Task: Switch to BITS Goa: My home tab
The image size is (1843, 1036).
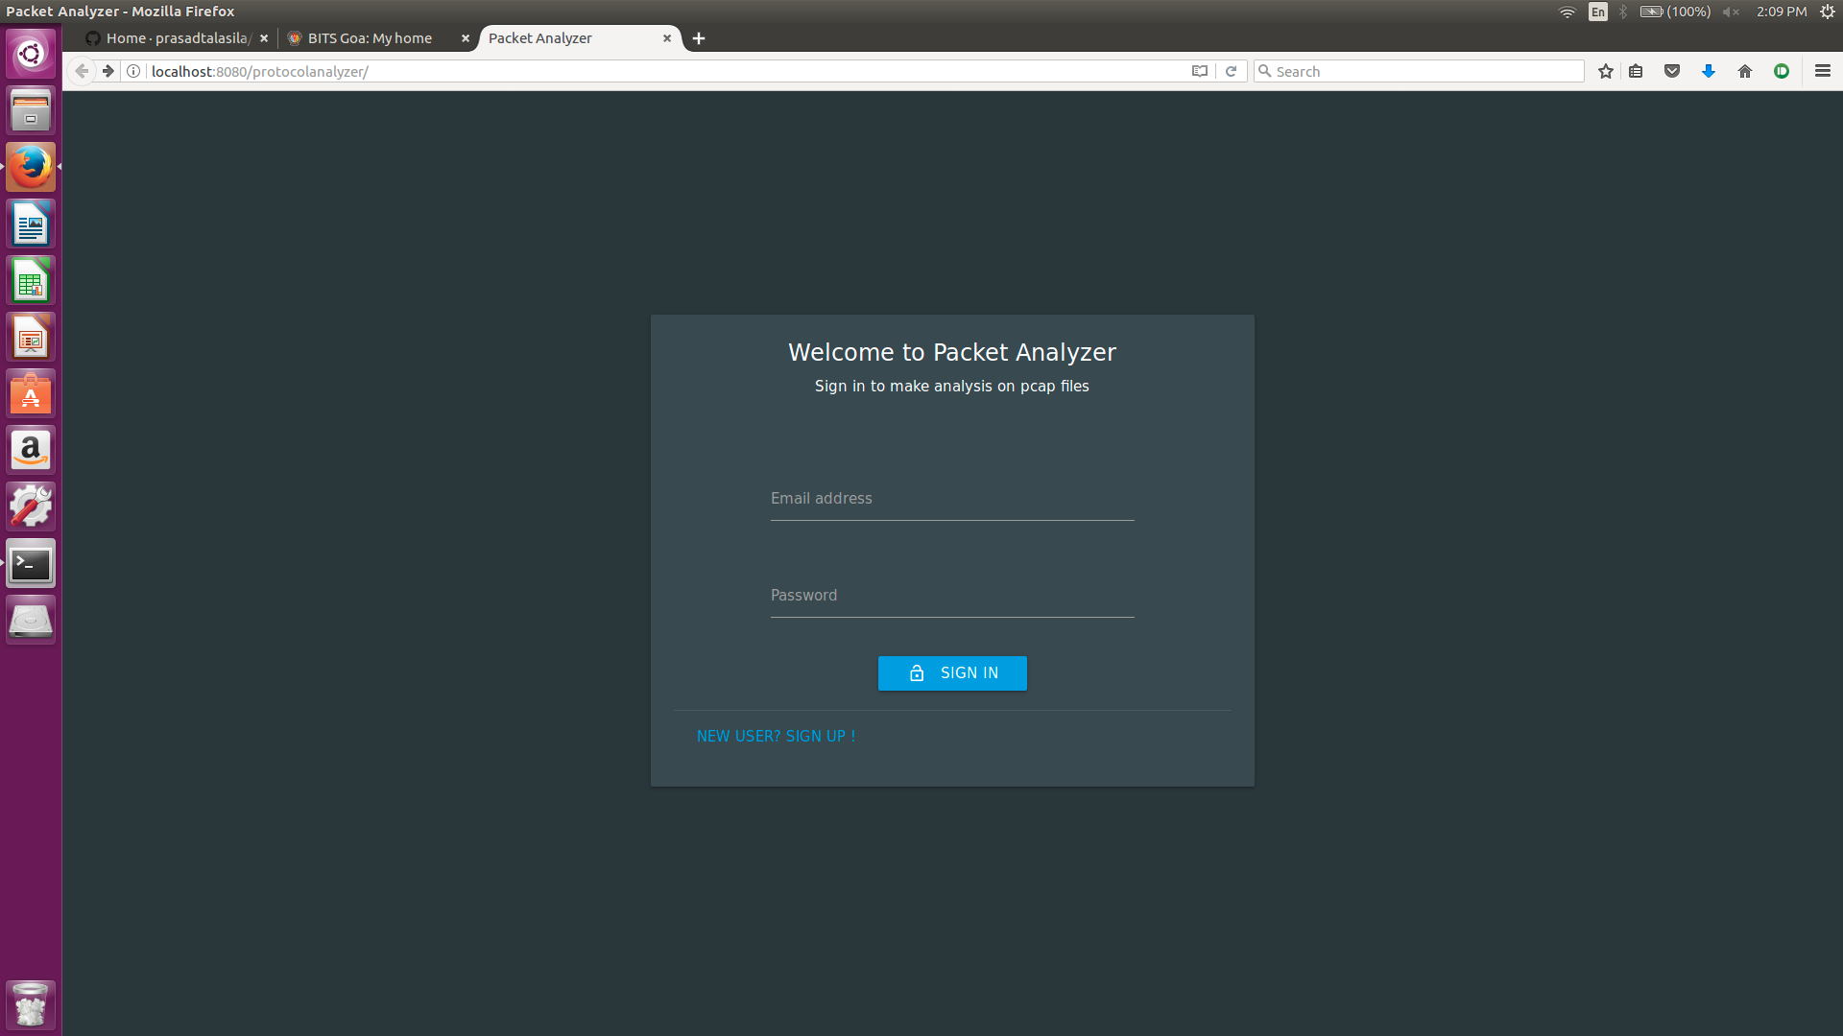Action: click(370, 38)
